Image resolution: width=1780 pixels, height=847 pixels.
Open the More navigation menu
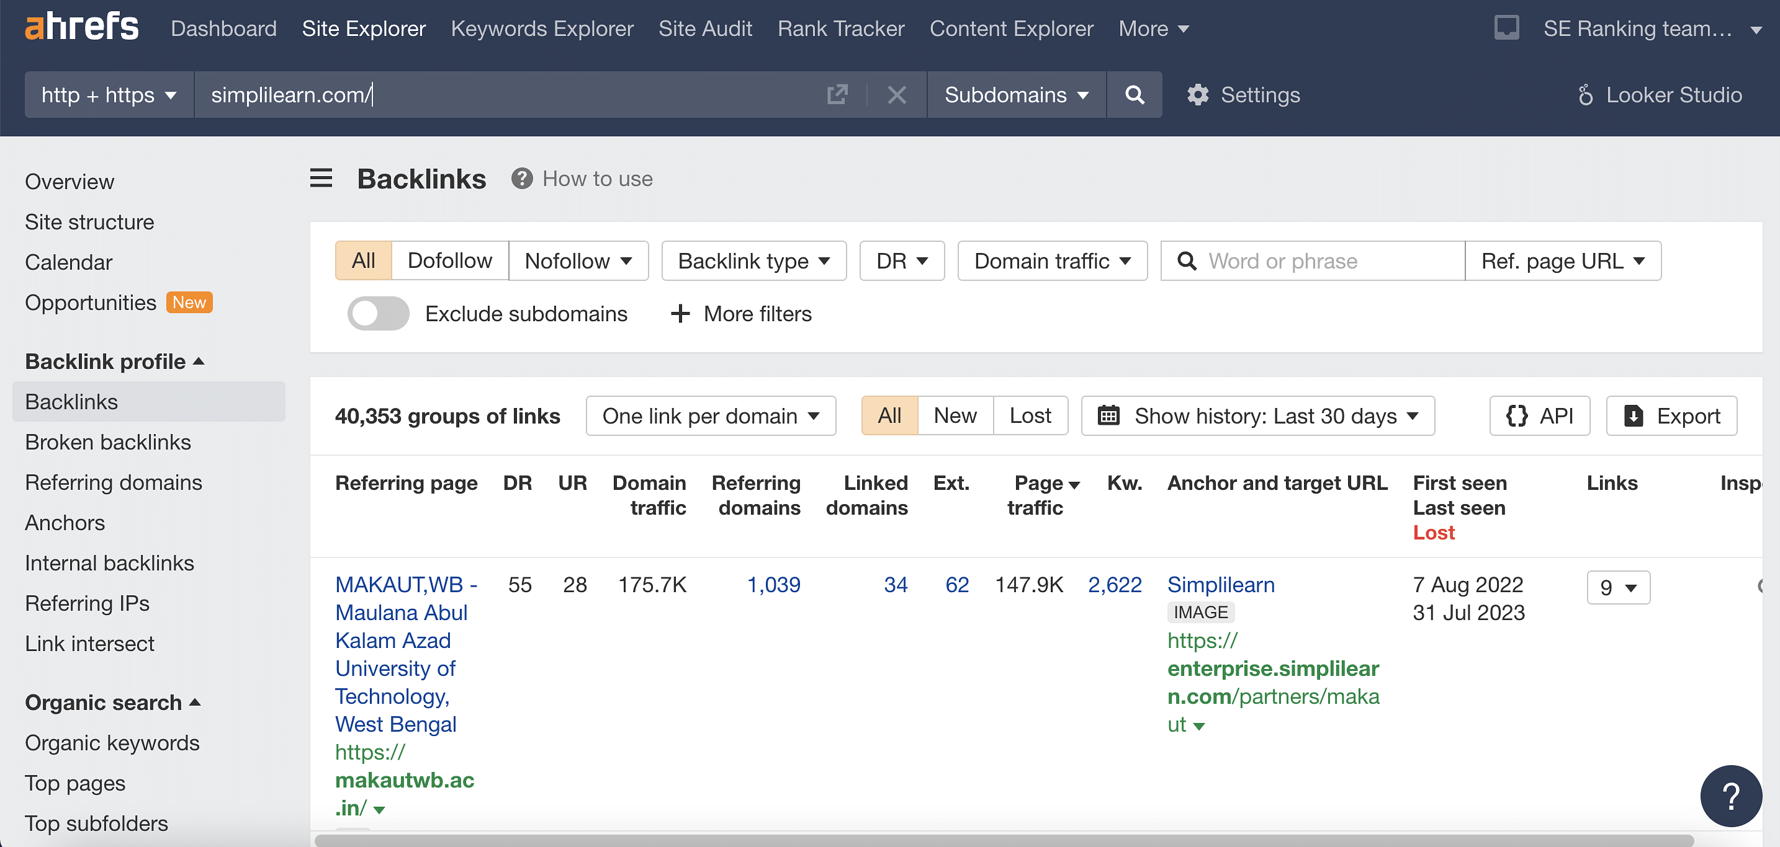(1153, 29)
